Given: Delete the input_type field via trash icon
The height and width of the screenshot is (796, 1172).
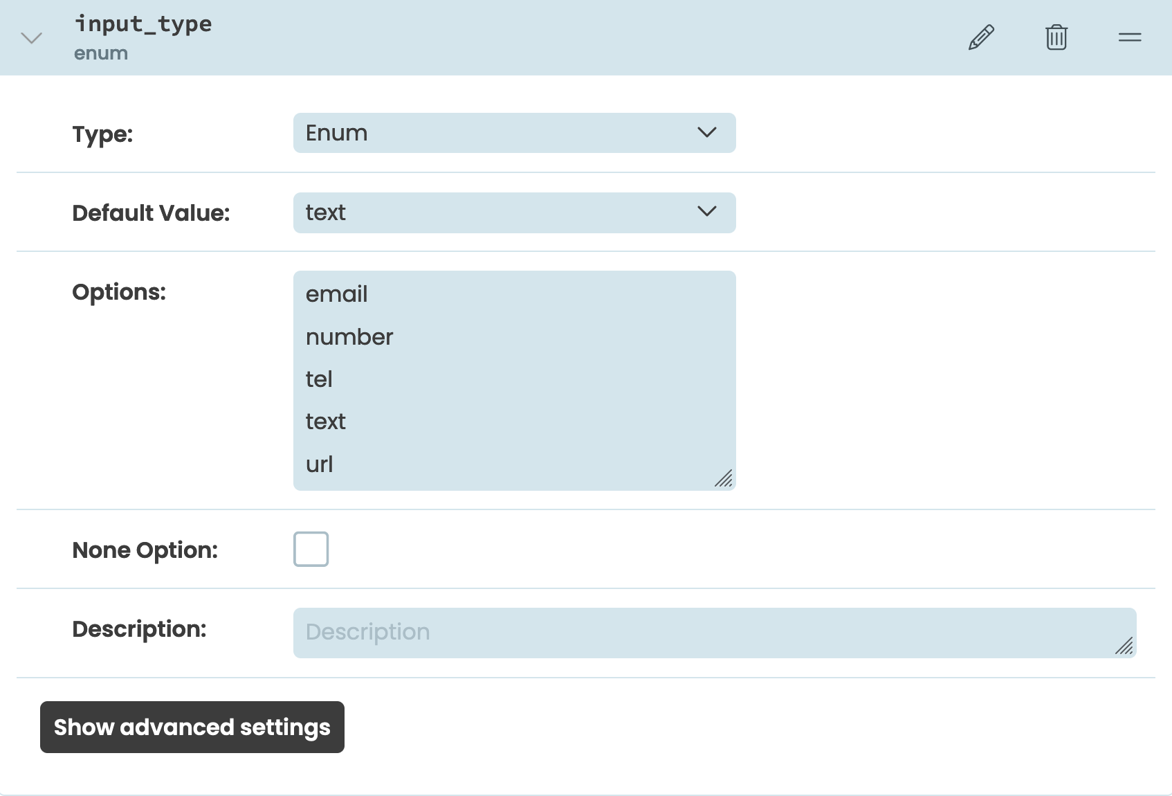Looking at the screenshot, I should pyautogui.click(x=1056, y=37).
